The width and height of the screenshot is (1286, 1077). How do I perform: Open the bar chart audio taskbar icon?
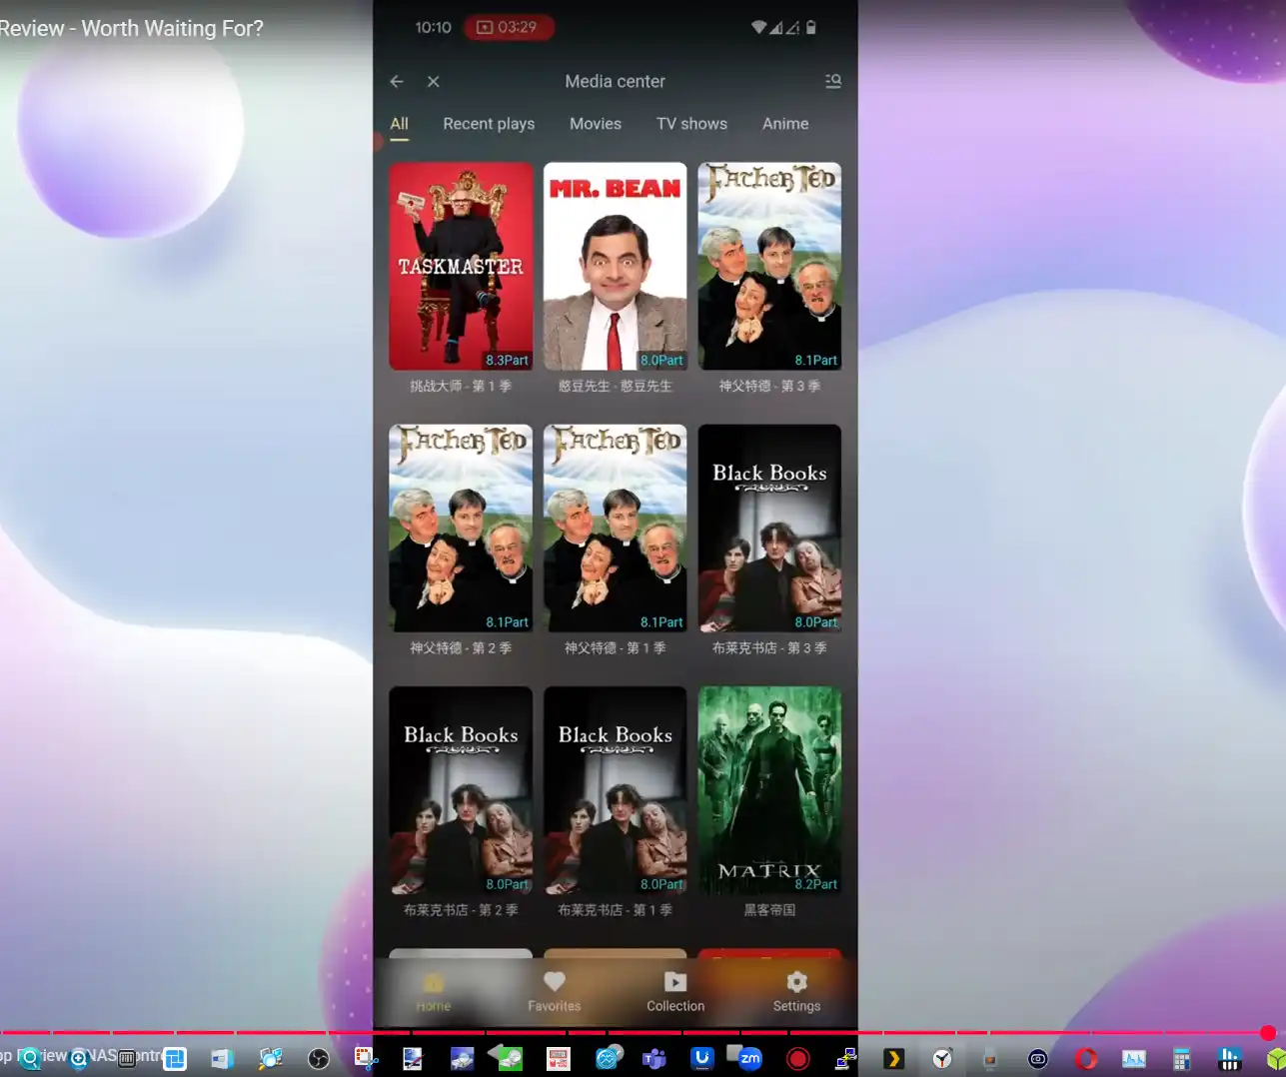tap(1230, 1059)
